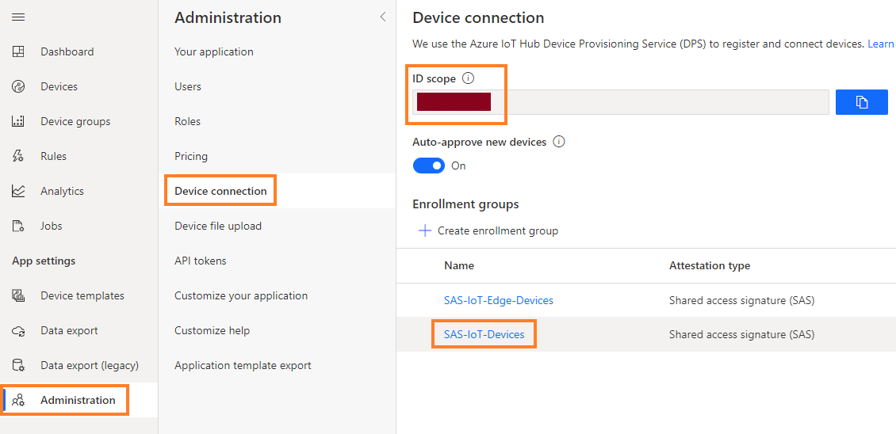Screen dimensions: 896x434
Task: Go to API tokens section
Action: click(200, 261)
